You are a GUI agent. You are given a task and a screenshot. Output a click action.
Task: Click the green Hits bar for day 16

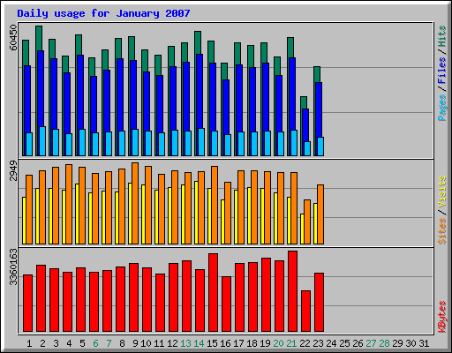click(x=224, y=71)
